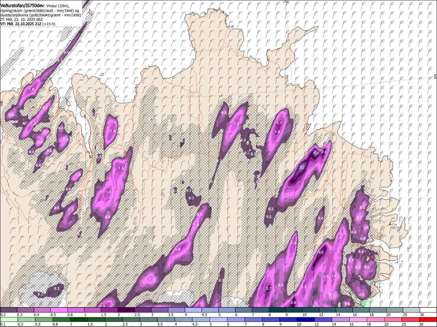Screen dimensions: 437x327
Task: Pick the pink bottom legend swatch between 18 and 20
Action: [x=376, y=319]
